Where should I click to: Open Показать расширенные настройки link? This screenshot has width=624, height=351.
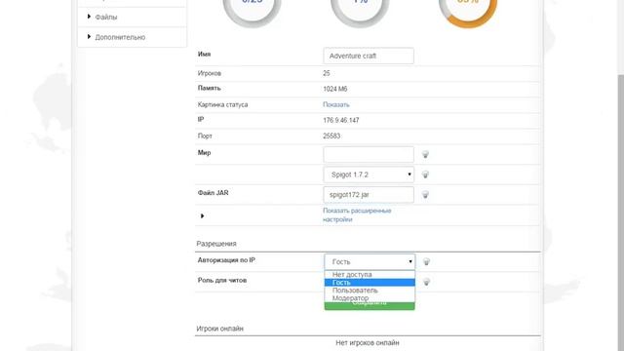point(357,214)
